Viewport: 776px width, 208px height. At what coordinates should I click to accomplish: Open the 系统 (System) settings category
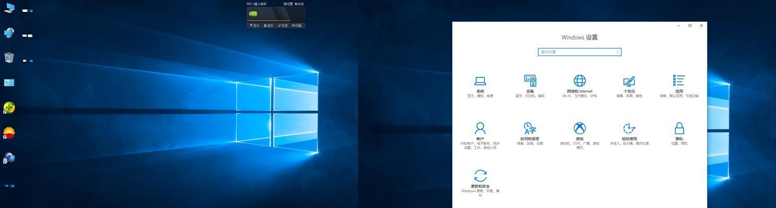pyautogui.click(x=480, y=87)
